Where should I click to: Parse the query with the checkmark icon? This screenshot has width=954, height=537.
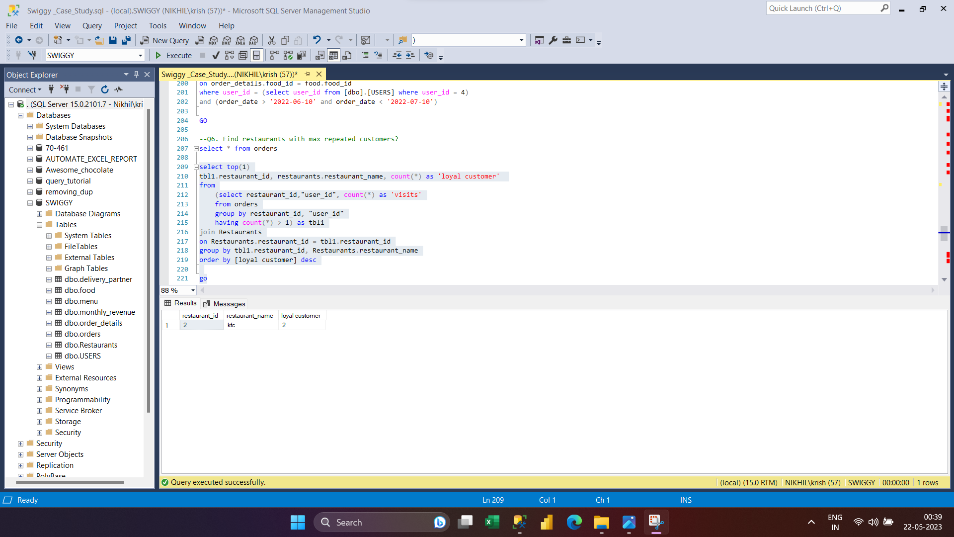pos(216,55)
